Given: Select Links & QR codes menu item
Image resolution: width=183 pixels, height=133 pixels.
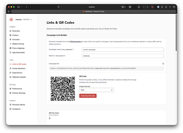Looking at the screenshot, I should [19, 64].
